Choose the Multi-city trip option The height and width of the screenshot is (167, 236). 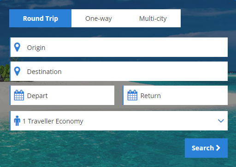tap(153, 19)
